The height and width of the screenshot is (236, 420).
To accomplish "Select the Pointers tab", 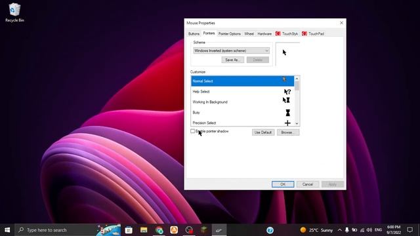I will click(x=209, y=33).
